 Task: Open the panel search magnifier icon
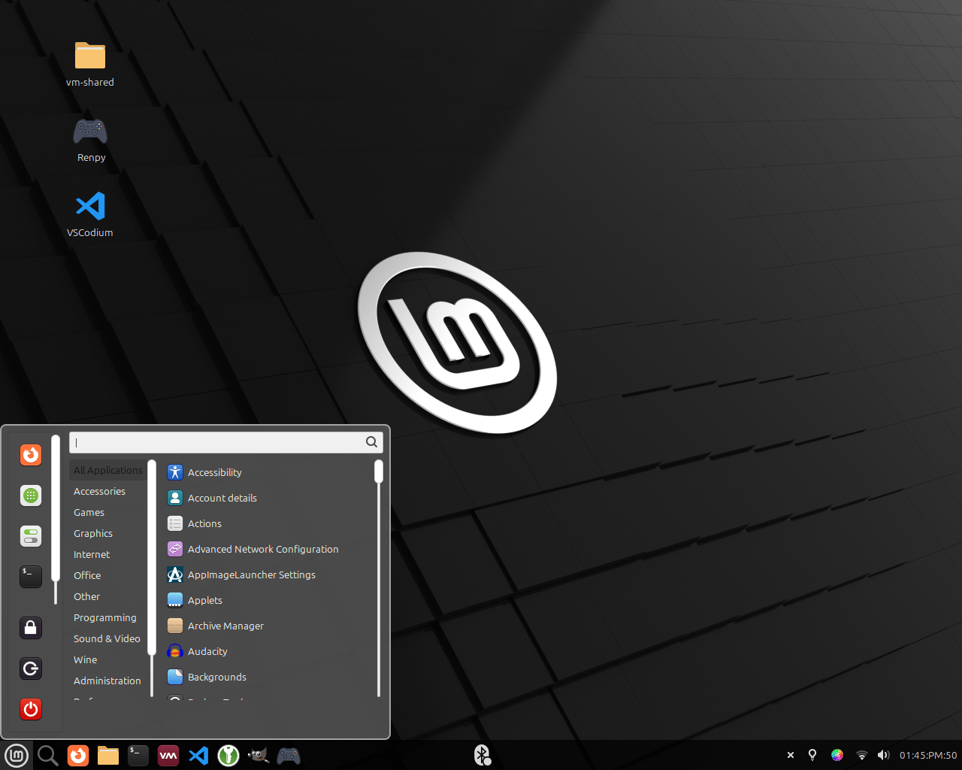pyautogui.click(x=47, y=755)
